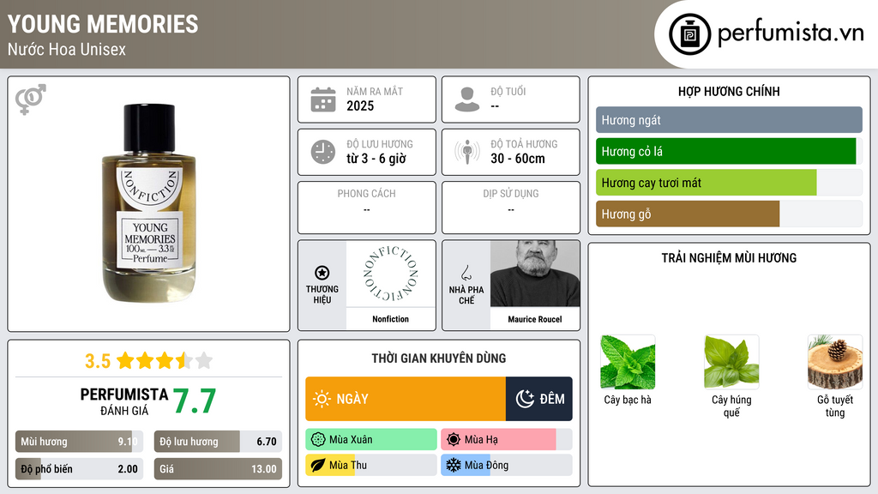Click the PERFUMISTA ĐÁNH GIÁ label
Viewport: 878px width, 494px height.
point(124,401)
